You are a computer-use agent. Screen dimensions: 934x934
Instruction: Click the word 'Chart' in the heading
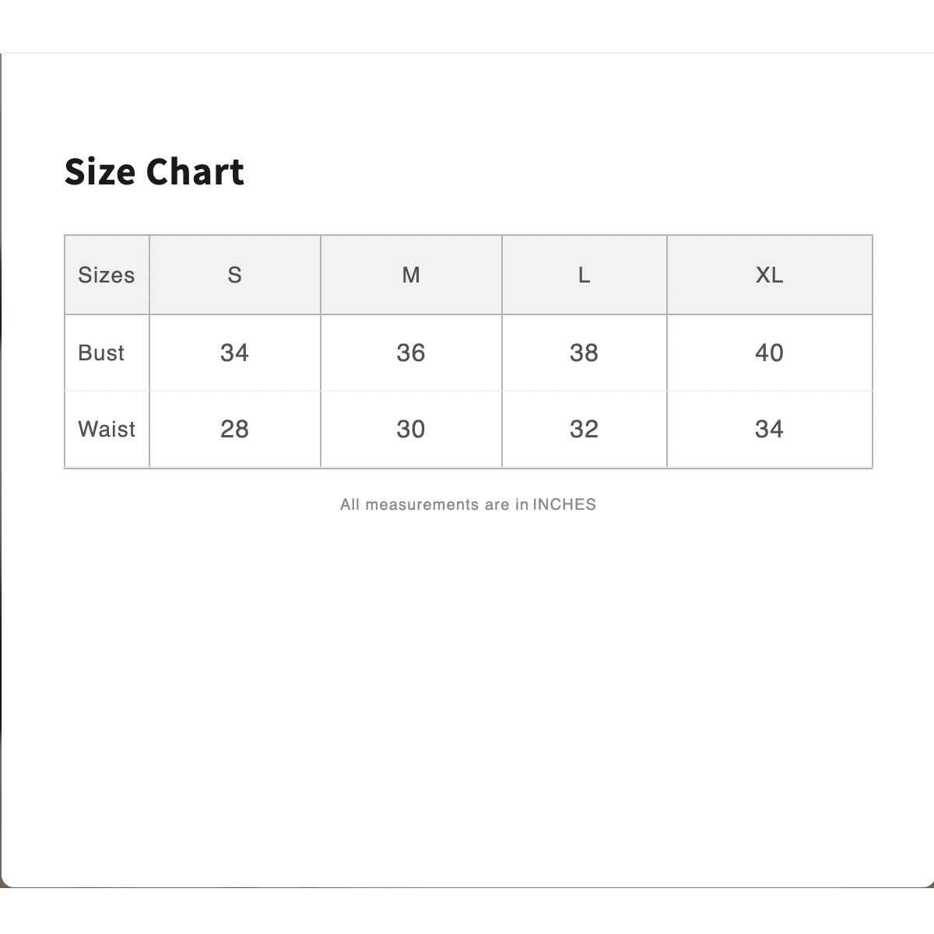pyautogui.click(x=195, y=172)
